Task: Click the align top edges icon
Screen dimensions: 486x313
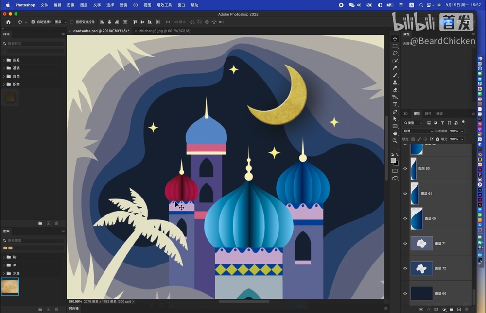Action: click(x=135, y=22)
